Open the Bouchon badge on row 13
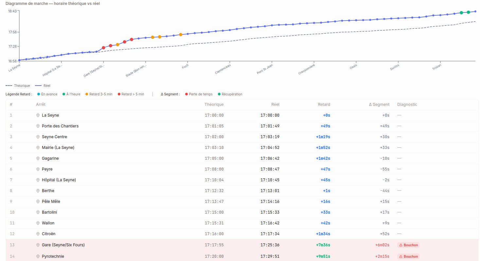 tap(408, 245)
